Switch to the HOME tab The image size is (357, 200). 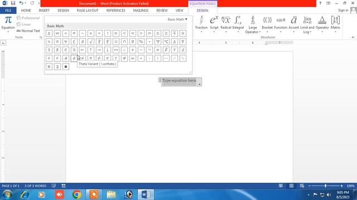click(x=26, y=11)
